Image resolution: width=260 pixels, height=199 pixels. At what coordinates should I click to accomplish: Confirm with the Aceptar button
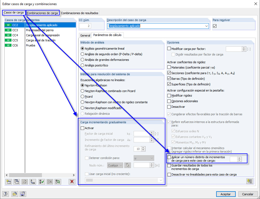tap(226, 194)
